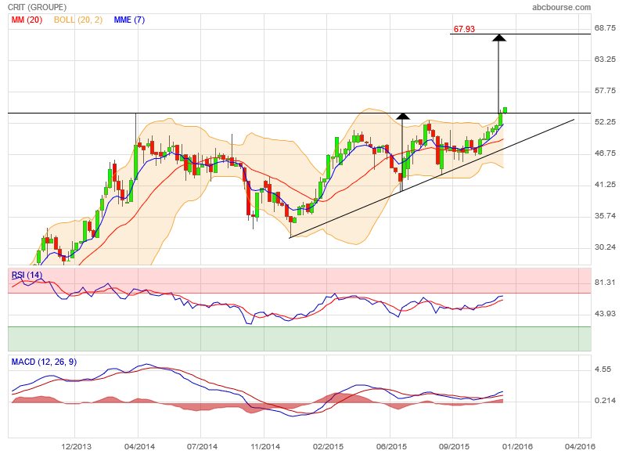This screenshot has height=454, width=626.
Task: Click the 67.93 price target label
Action: click(x=464, y=29)
